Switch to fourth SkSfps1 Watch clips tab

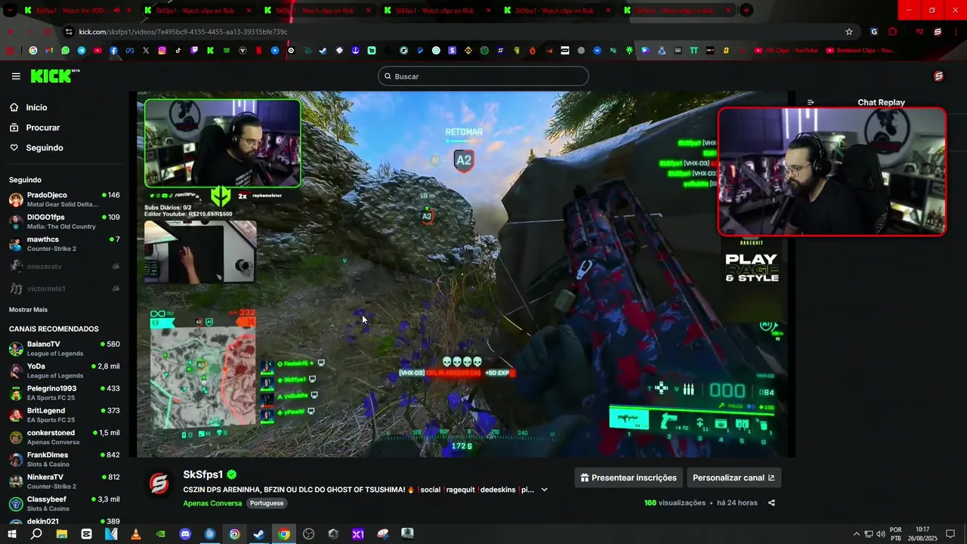437,11
